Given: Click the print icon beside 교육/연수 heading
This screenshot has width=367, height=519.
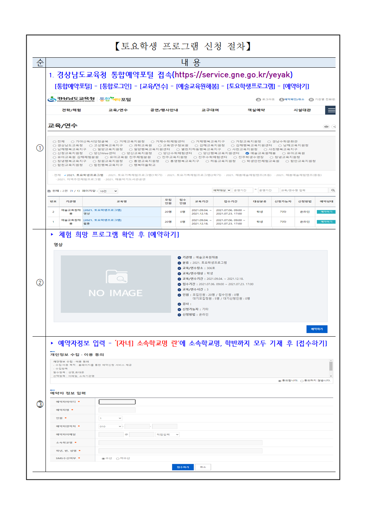Looking at the screenshot, I should (326, 127).
